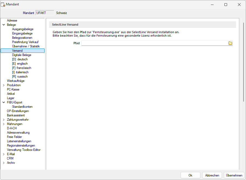Click the vertical scrollbar on the right
The height and width of the screenshot is (180, 246).
pyautogui.click(x=244, y=62)
